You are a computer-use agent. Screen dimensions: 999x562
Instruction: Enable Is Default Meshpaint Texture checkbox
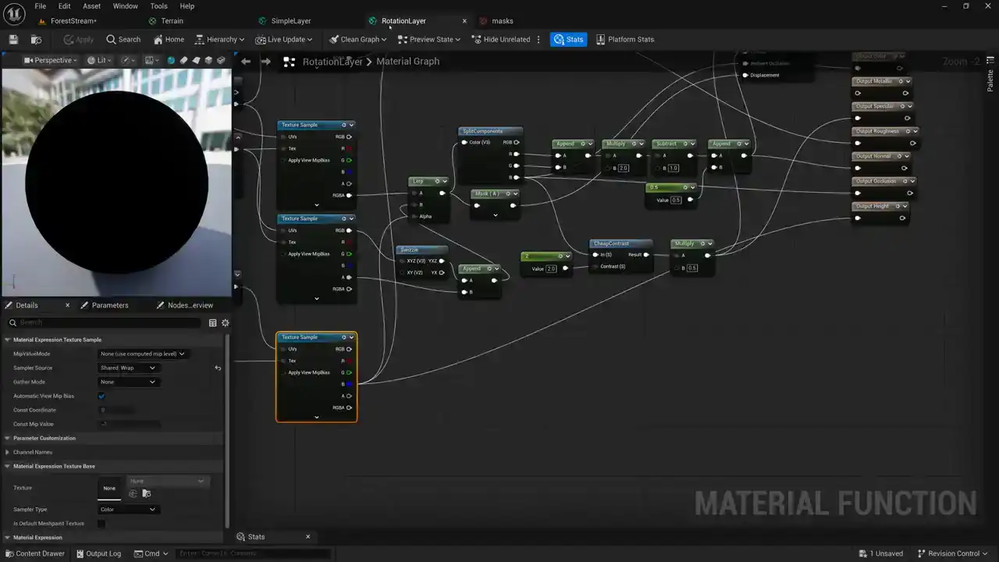(x=101, y=524)
